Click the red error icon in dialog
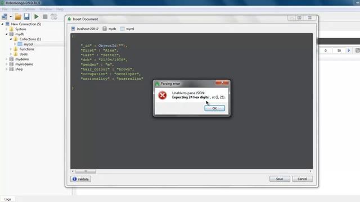Image resolution: width=360 pixels, height=202 pixels. 163,95
